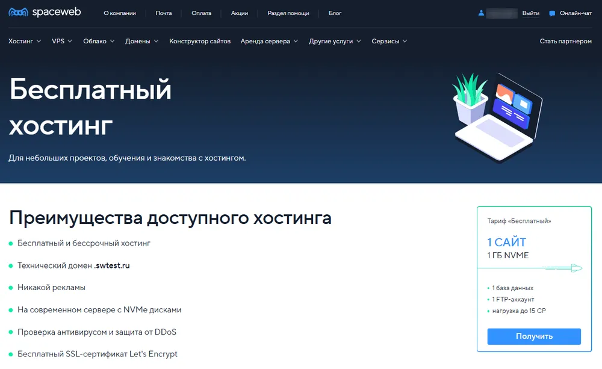
Task: Open the Облако dropdown
Action: pyautogui.click(x=95, y=41)
